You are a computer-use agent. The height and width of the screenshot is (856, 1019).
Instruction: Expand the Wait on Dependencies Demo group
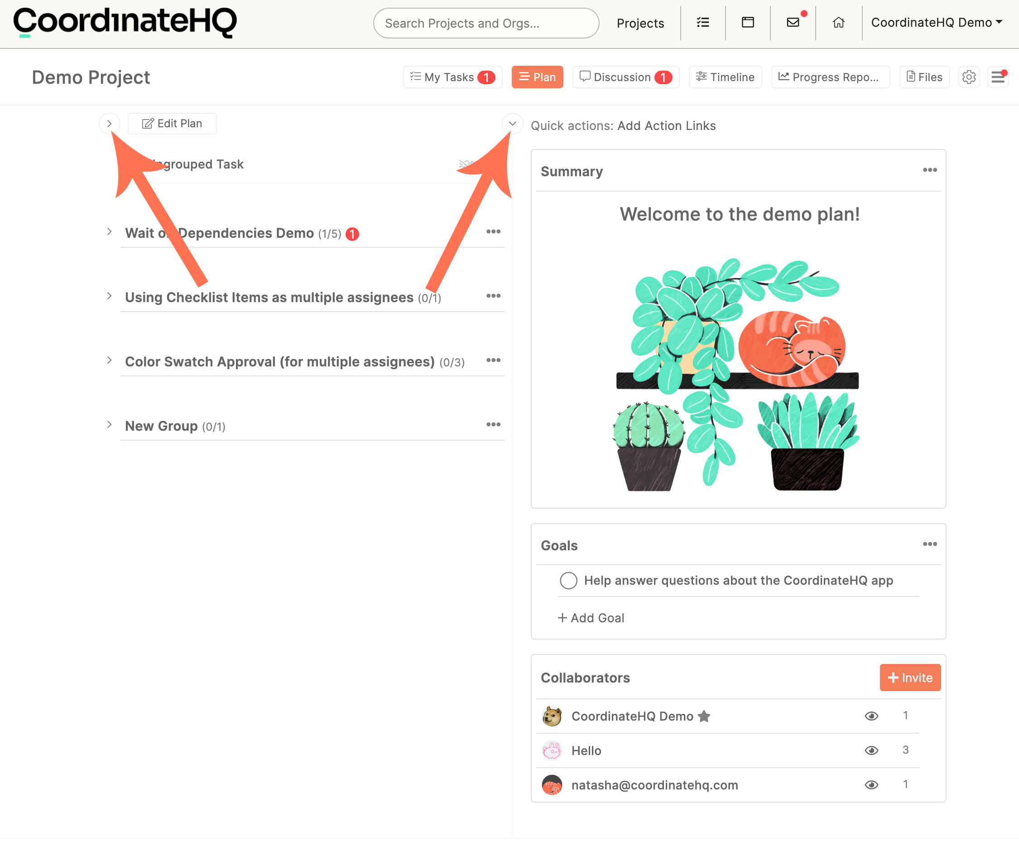coord(109,231)
